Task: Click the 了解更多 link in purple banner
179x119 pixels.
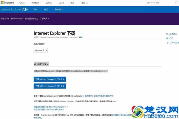Action: 44,18
